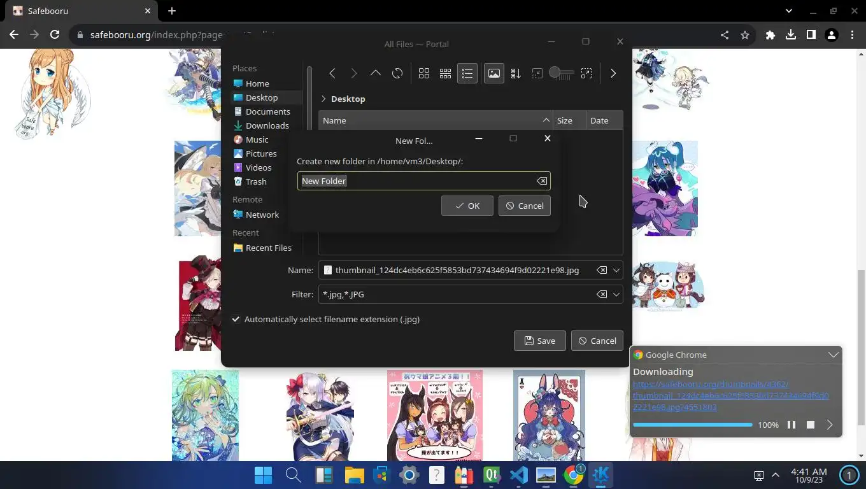866x489 pixels.
Task: Stop the download in notification
Action: pos(811,425)
